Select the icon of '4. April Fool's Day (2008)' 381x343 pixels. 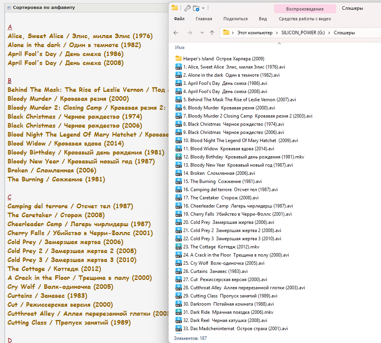pyautogui.click(x=178, y=91)
